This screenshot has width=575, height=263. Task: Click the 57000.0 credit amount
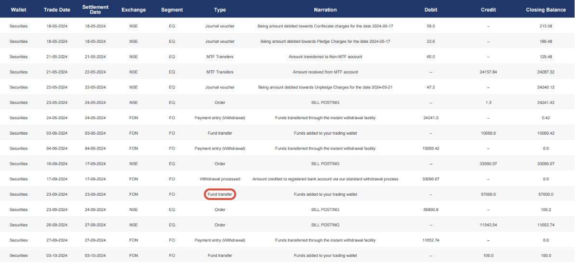coord(488,194)
